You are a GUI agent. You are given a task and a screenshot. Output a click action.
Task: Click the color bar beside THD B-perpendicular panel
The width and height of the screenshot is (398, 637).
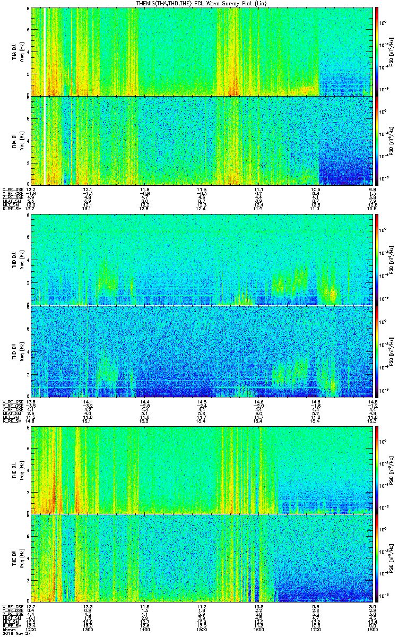(377, 260)
